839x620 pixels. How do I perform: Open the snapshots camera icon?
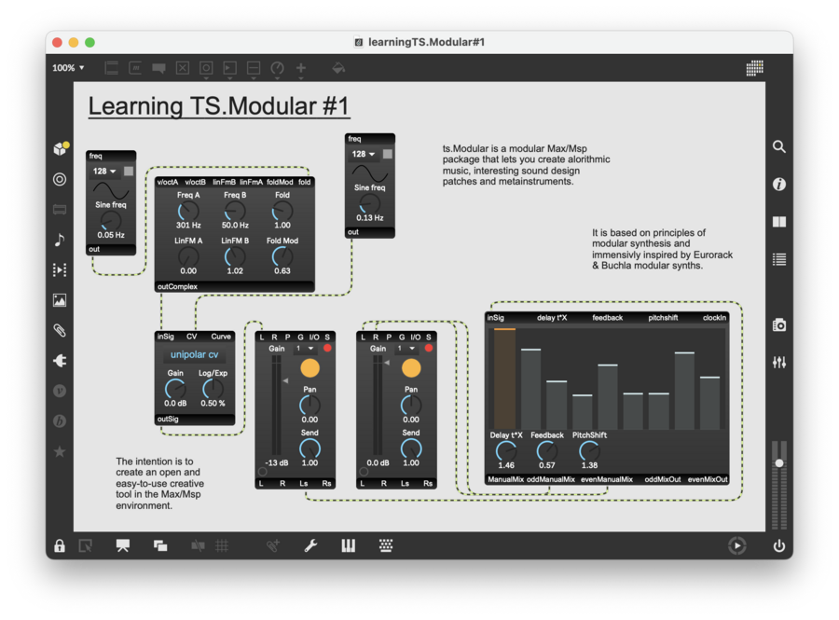click(779, 324)
